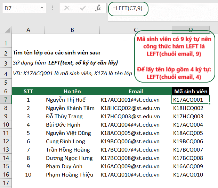This screenshot has width=218, height=188.
Task: Open the Insert Function fx icon
Action: [x=98, y=8]
